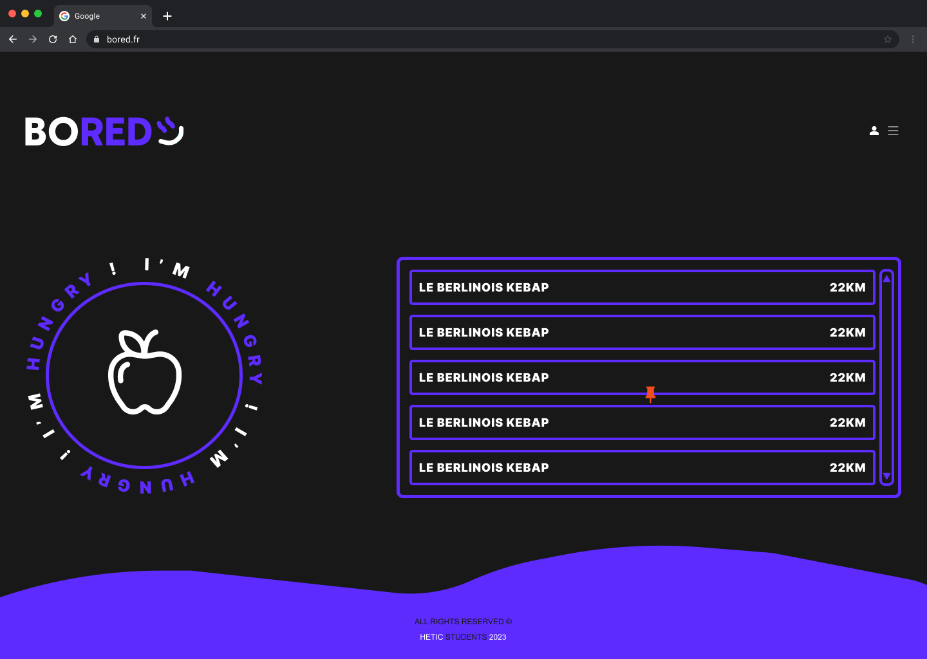This screenshot has height=659, width=927.
Task: Click the bookmark star icon
Action: click(x=888, y=39)
